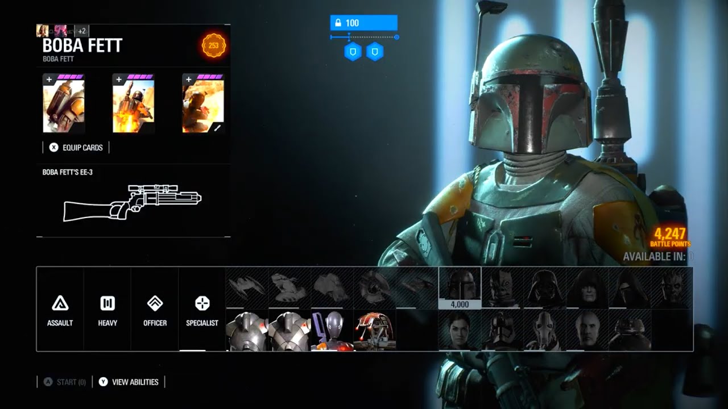Viewport: 728px width, 409px height.
Task: Click the 4,000 cost label
Action: 460,304
